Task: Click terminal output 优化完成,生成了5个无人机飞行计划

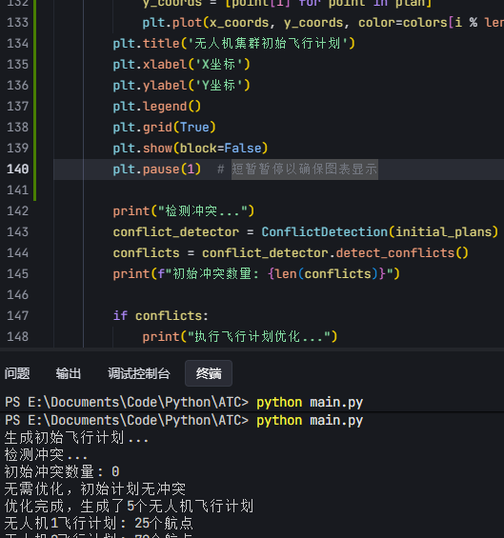Action: [x=129, y=506]
